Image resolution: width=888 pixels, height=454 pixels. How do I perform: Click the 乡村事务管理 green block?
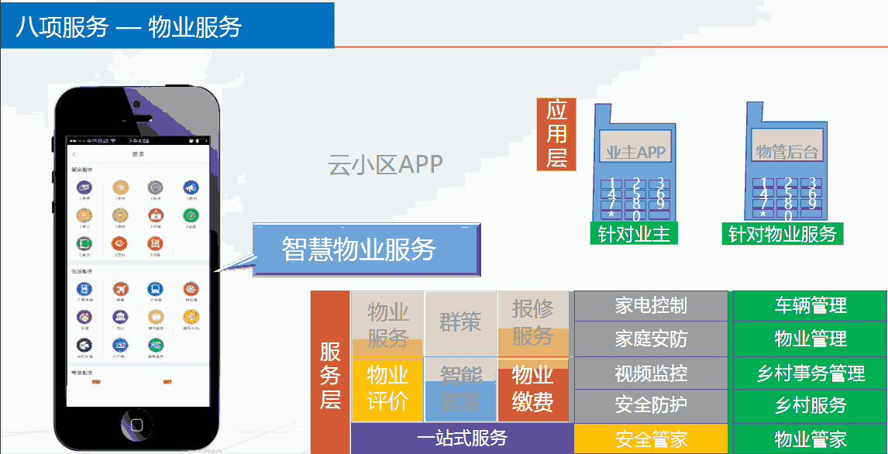click(810, 373)
